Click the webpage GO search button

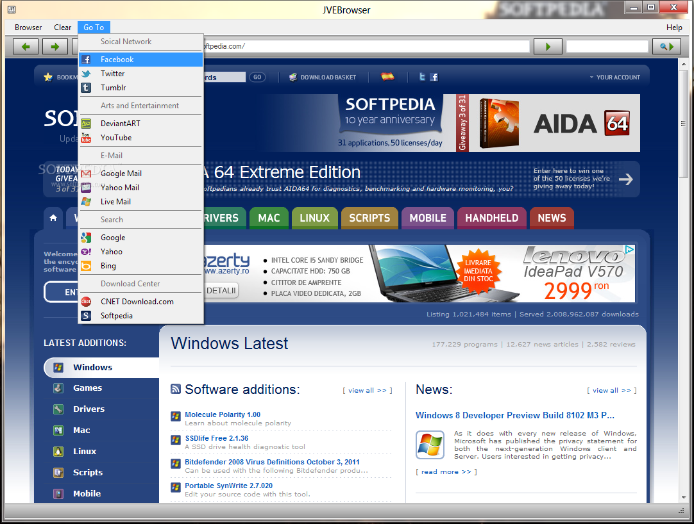coord(257,77)
